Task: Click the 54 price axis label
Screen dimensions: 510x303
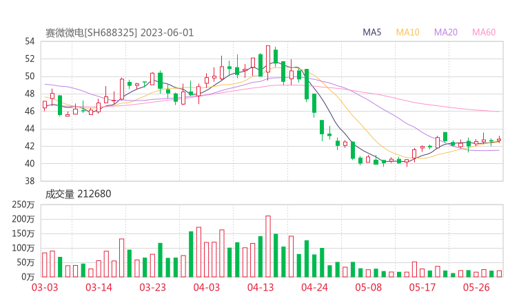Action: (30, 41)
